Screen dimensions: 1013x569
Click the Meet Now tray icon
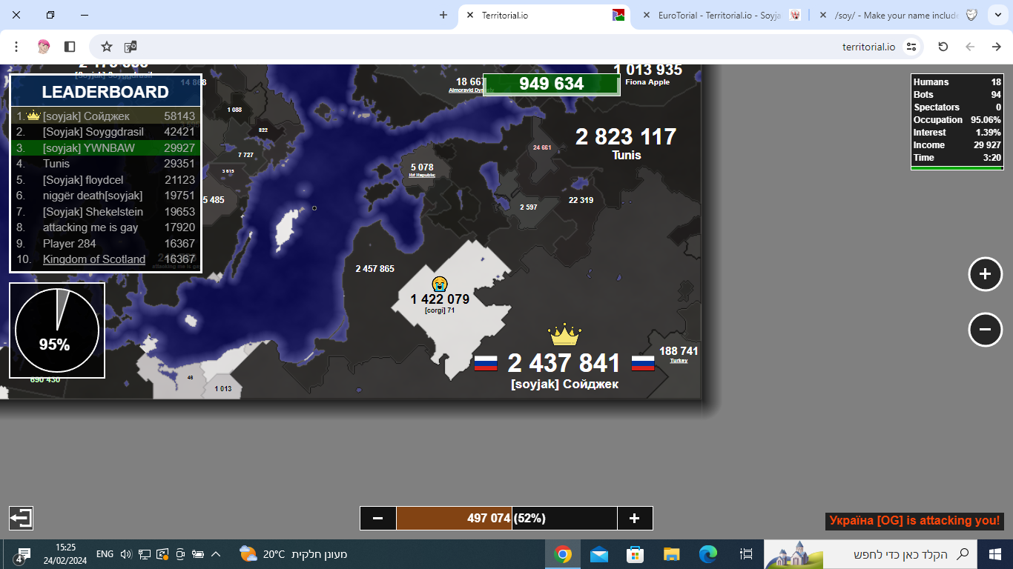coord(179,554)
